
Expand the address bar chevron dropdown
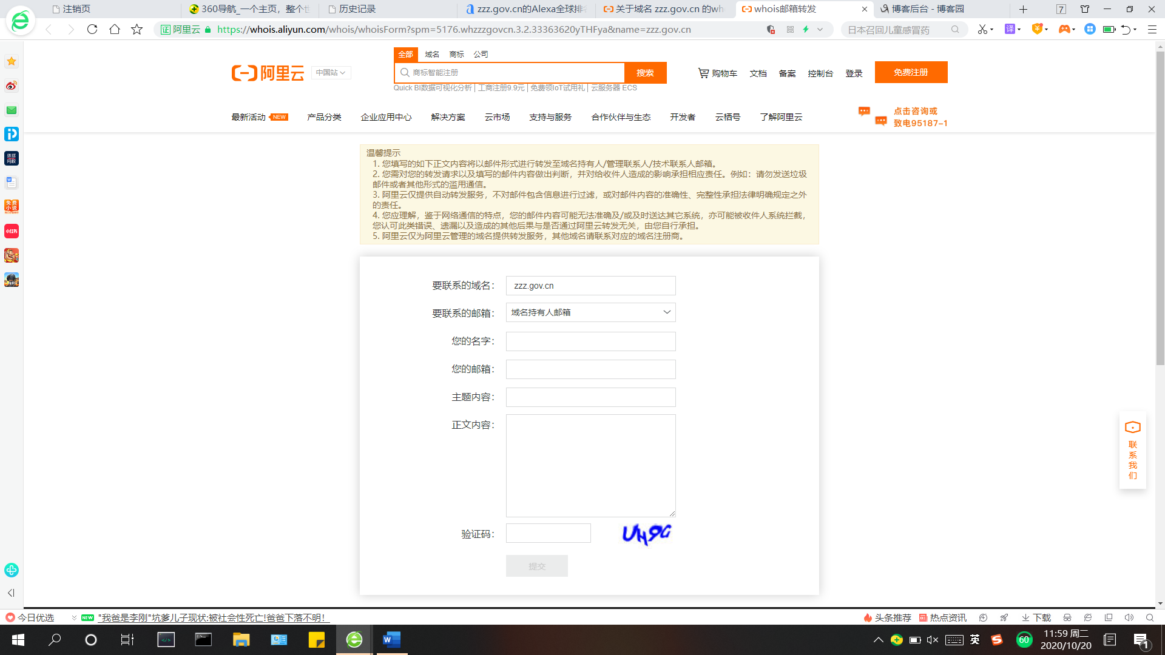(820, 29)
